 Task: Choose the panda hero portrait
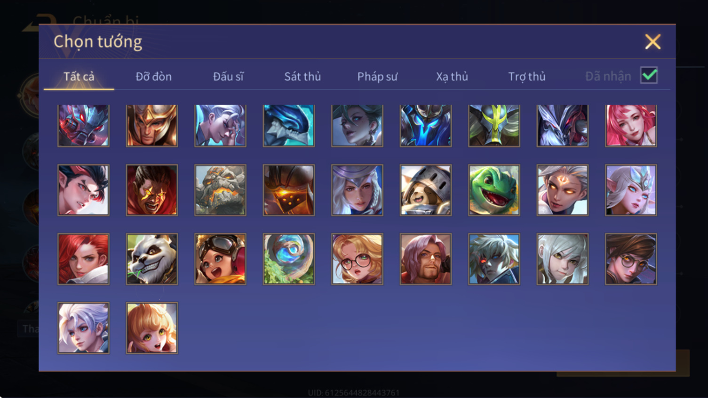152,259
